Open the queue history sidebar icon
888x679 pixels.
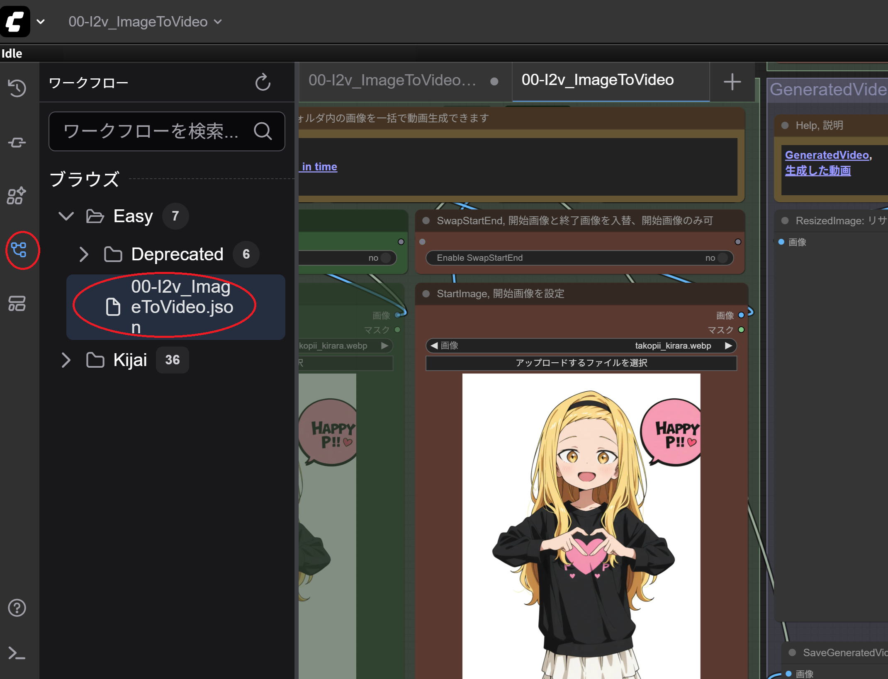tap(17, 88)
